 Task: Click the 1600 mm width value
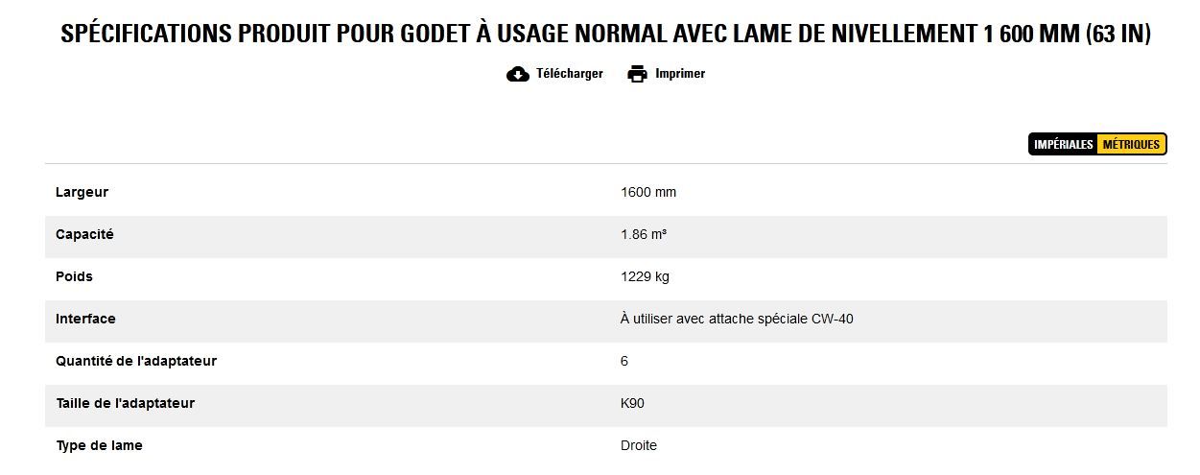click(648, 192)
